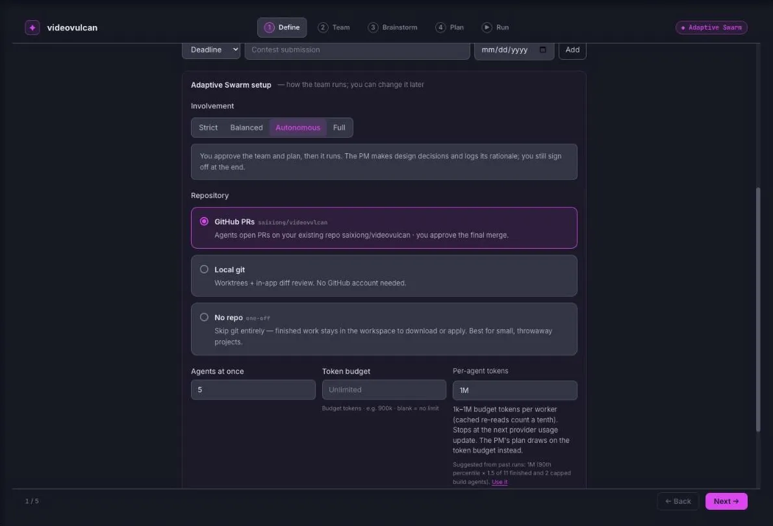Click the Contest submission text field

357,50
